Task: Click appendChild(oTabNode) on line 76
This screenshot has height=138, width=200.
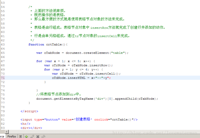Action: point(135,99)
